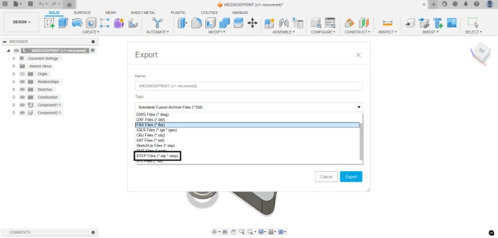Viewport: 498px width, 238px height.
Task: Click the Pan hand tool in navigation bar
Action: [233, 232]
